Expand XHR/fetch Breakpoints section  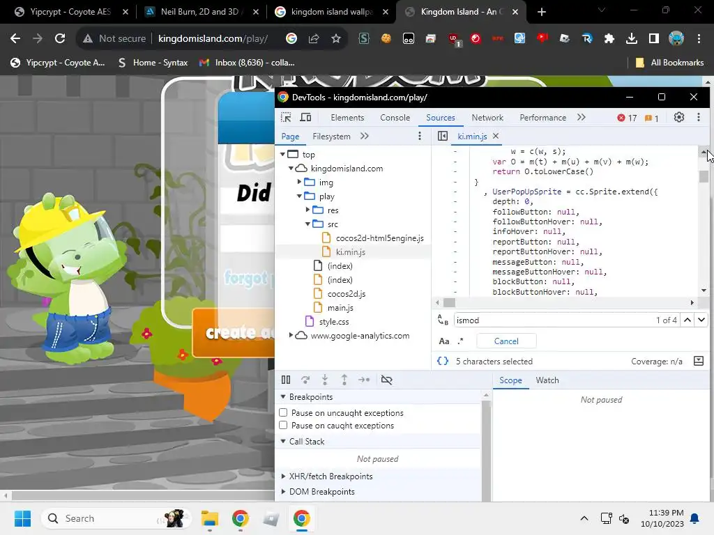283,476
